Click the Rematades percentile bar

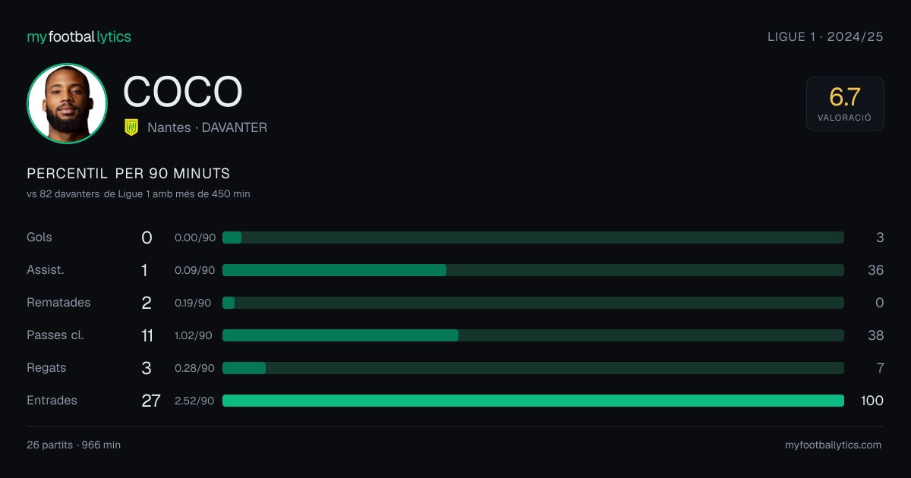(x=533, y=303)
